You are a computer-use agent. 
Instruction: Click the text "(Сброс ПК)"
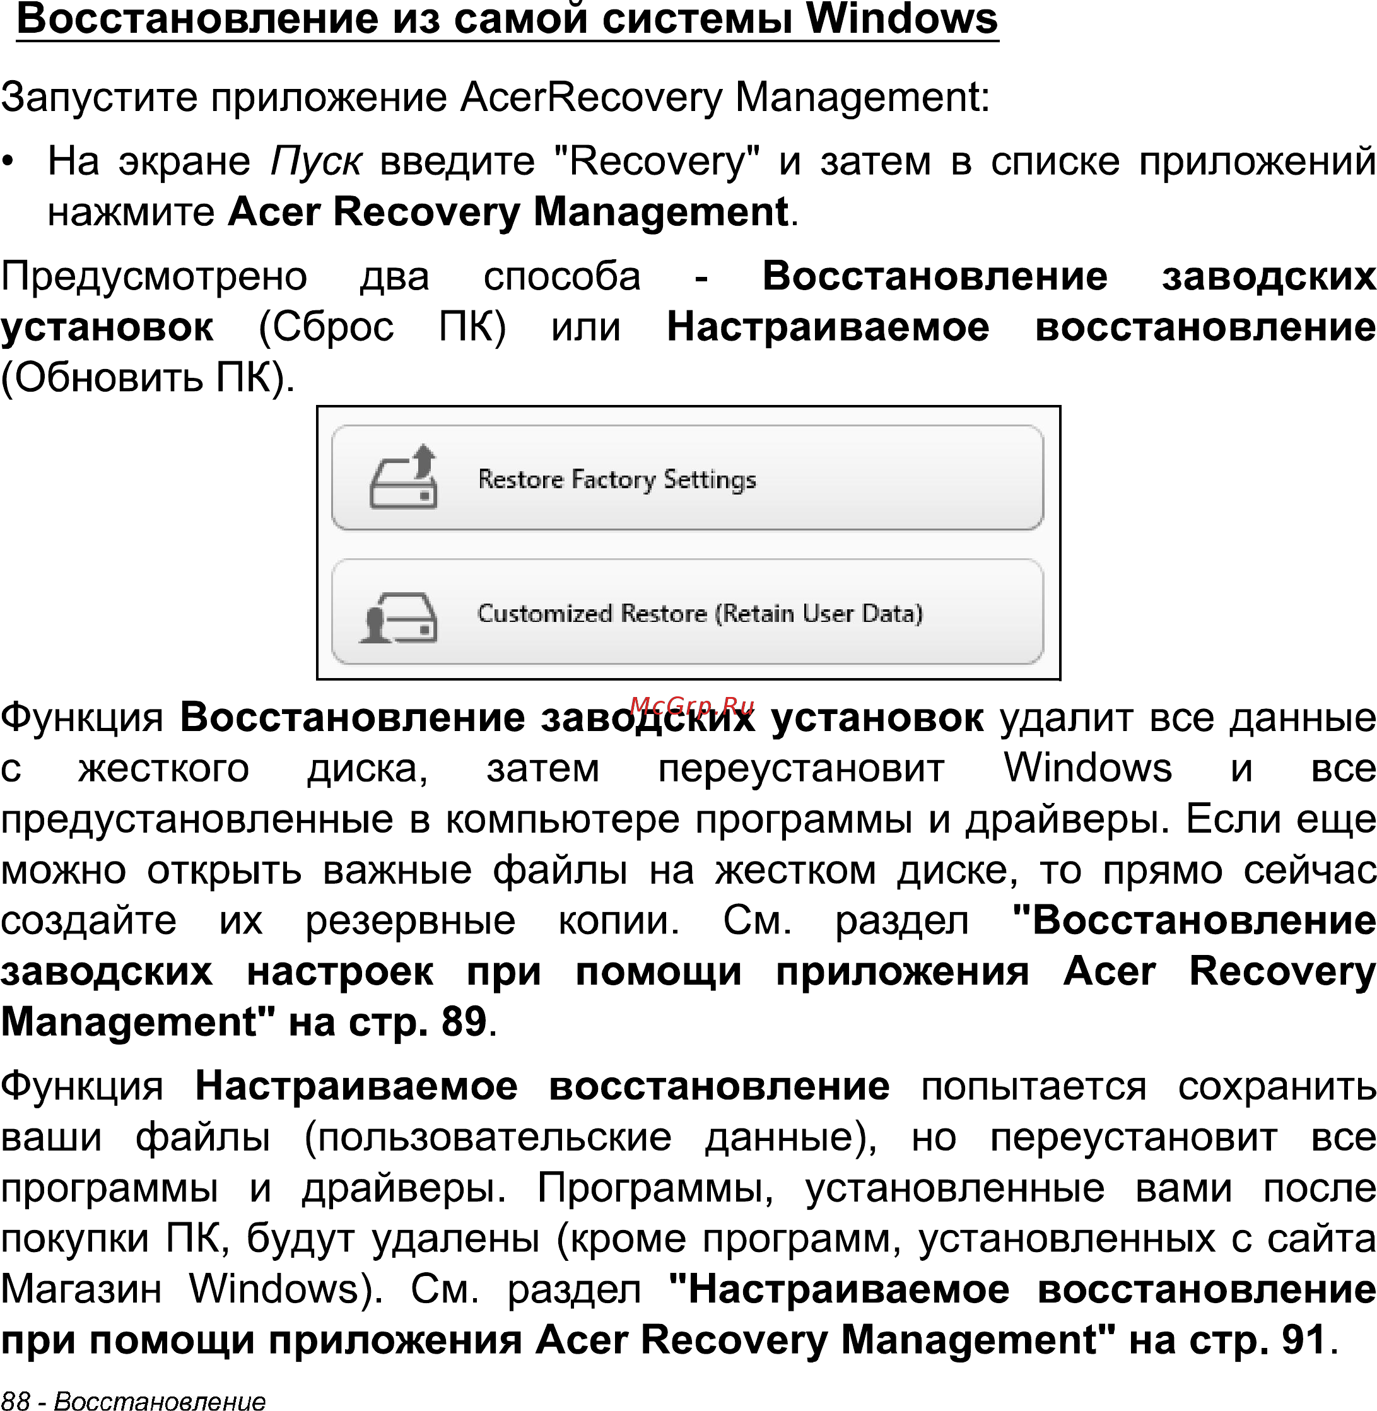pyautogui.click(x=383, y=327)
